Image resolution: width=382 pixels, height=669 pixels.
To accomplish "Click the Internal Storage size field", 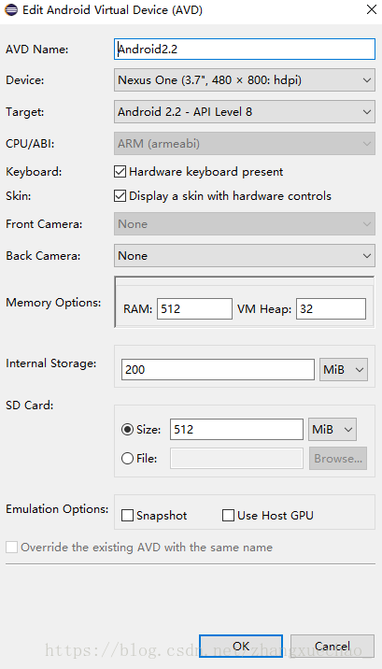I will click(x=218, y=369).
